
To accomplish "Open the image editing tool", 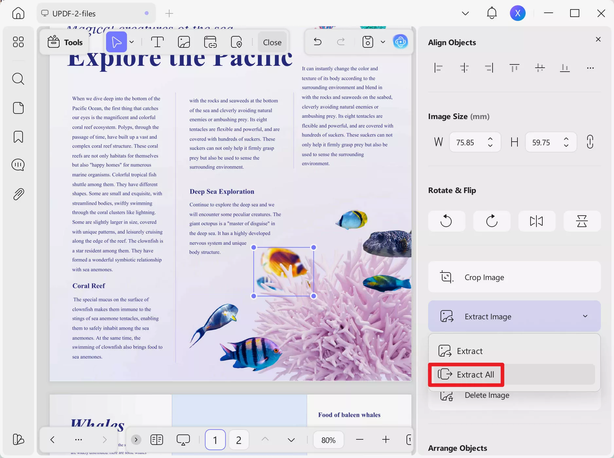I will [x=184, y=42].
